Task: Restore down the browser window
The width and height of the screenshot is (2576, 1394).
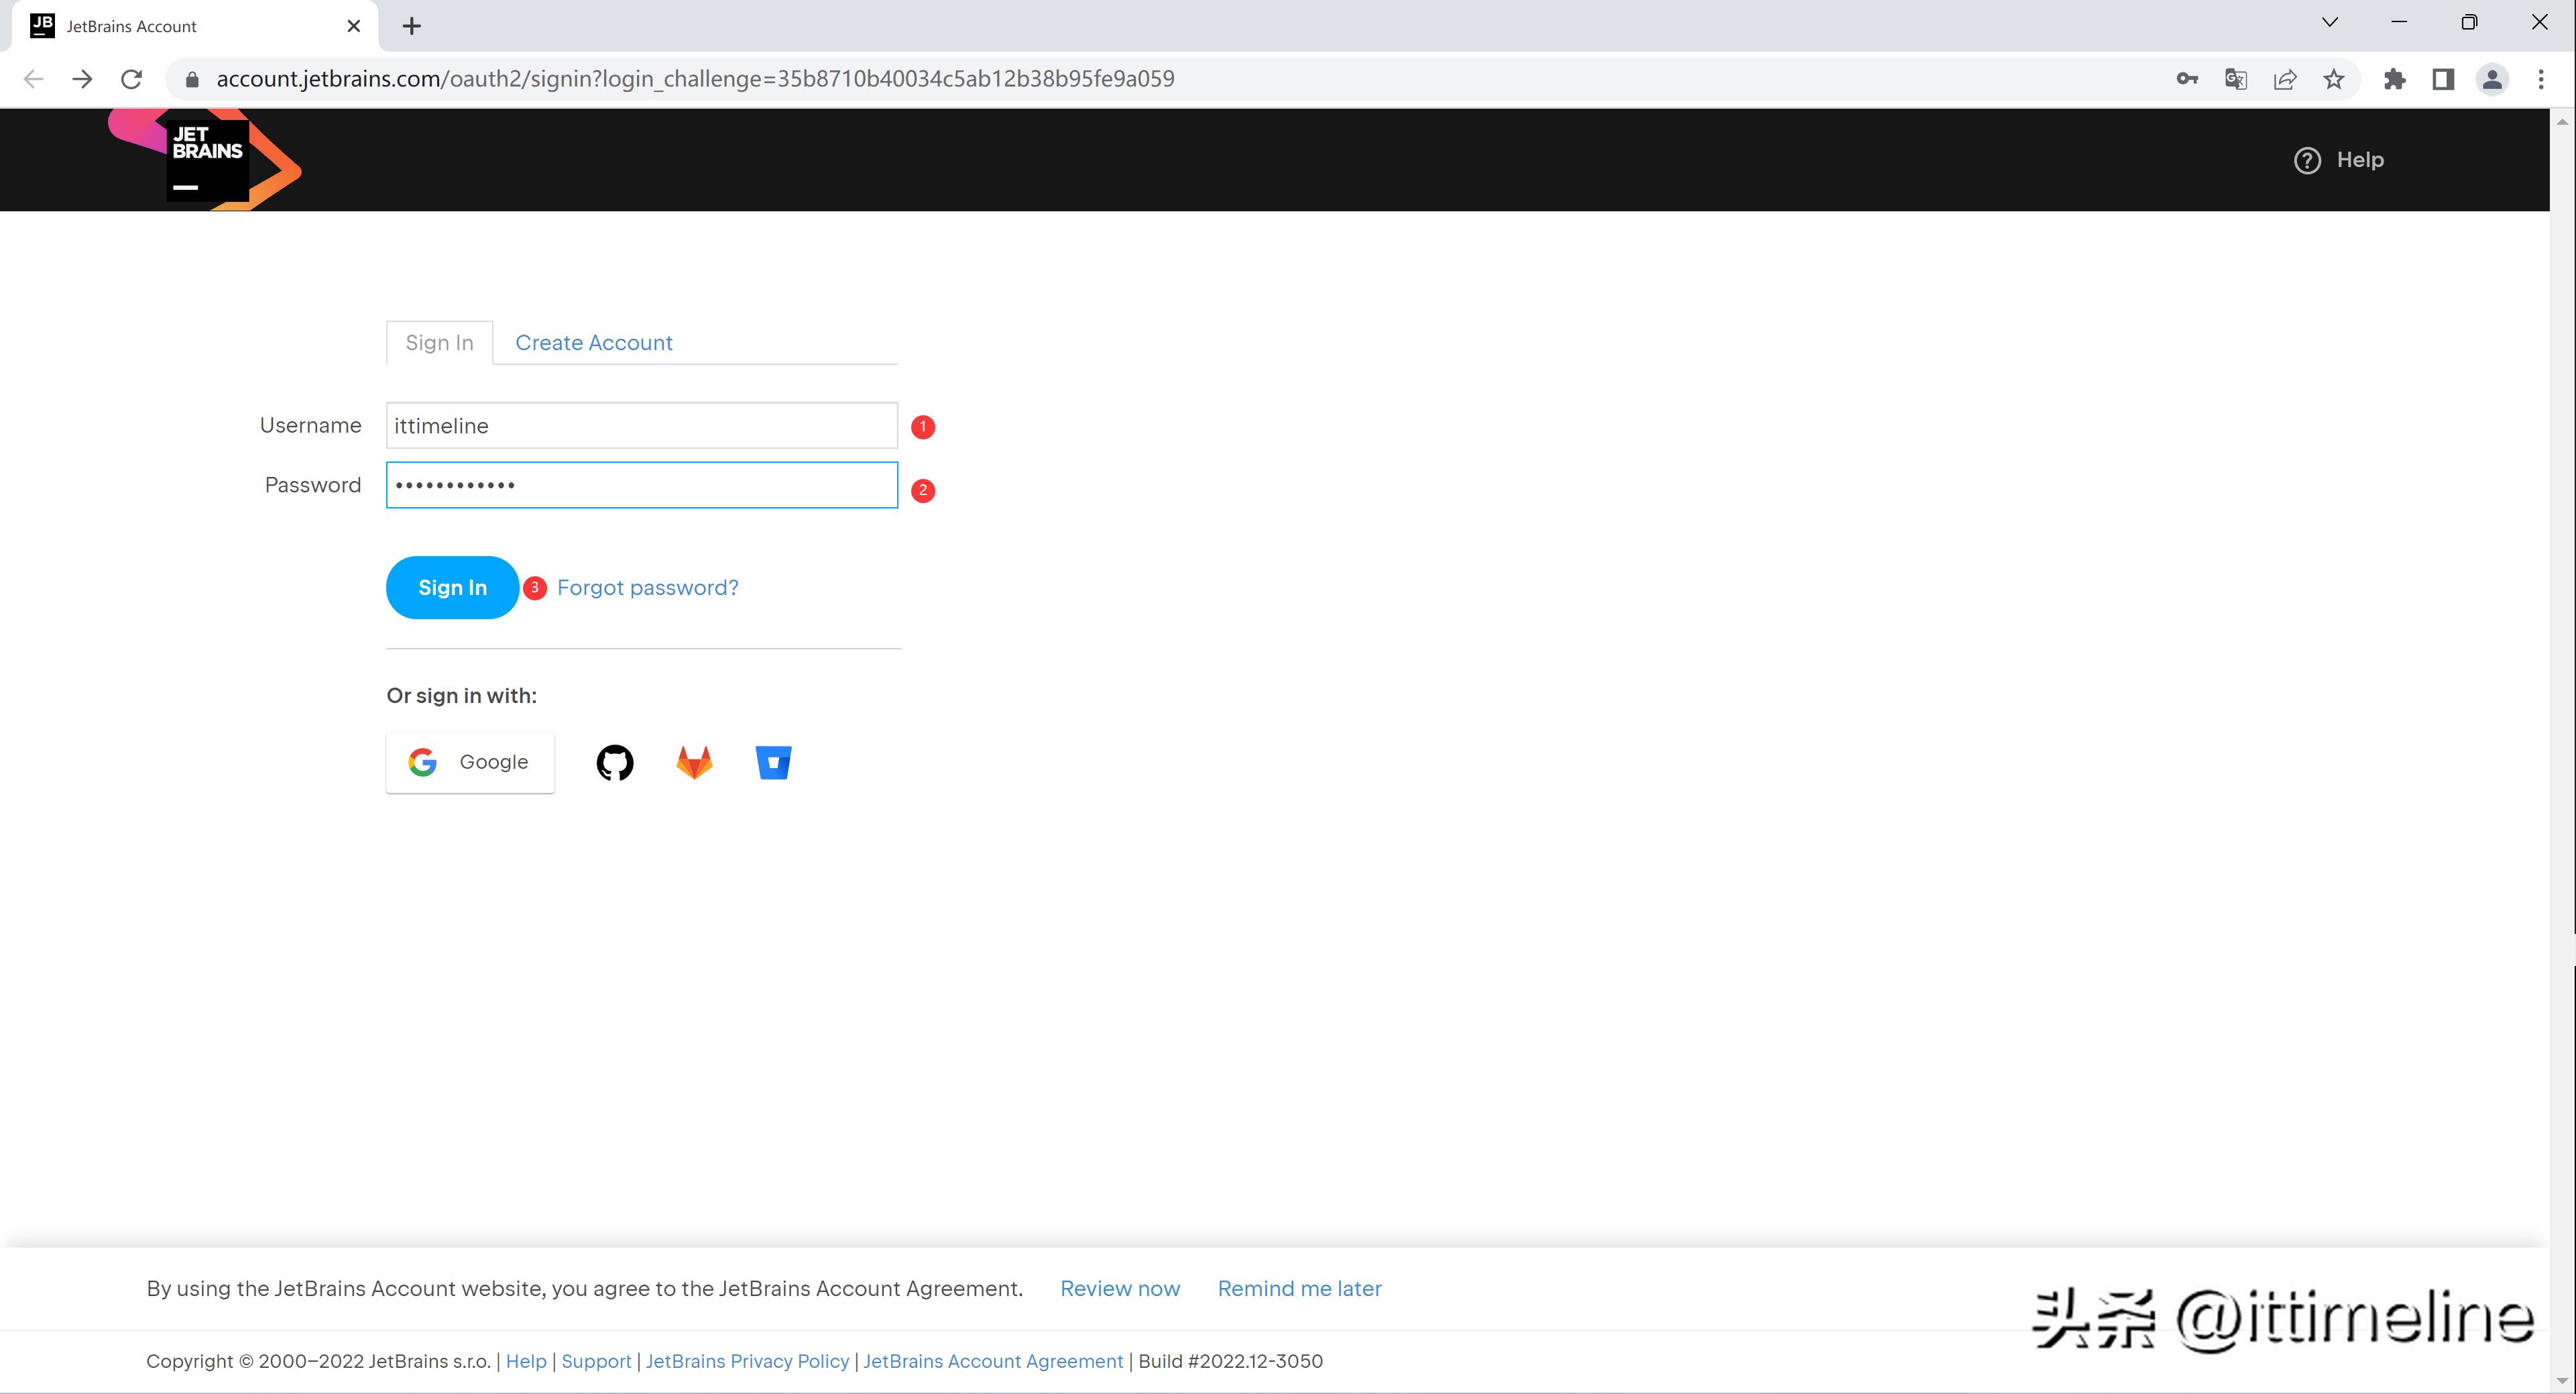Action: click(2469, 22)
